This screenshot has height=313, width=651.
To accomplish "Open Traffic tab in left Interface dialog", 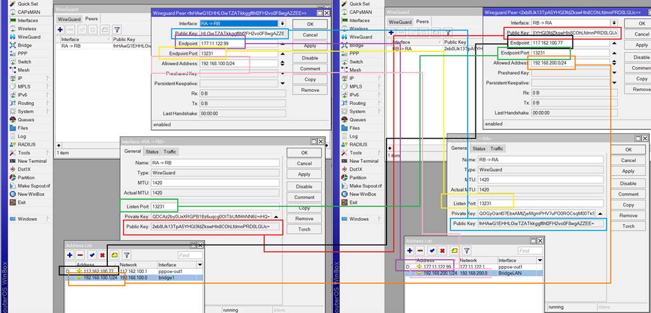I will (169, 151).
